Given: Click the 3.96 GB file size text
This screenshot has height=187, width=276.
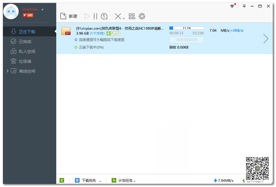Looking at the screenshot, I should click(82, 33).
